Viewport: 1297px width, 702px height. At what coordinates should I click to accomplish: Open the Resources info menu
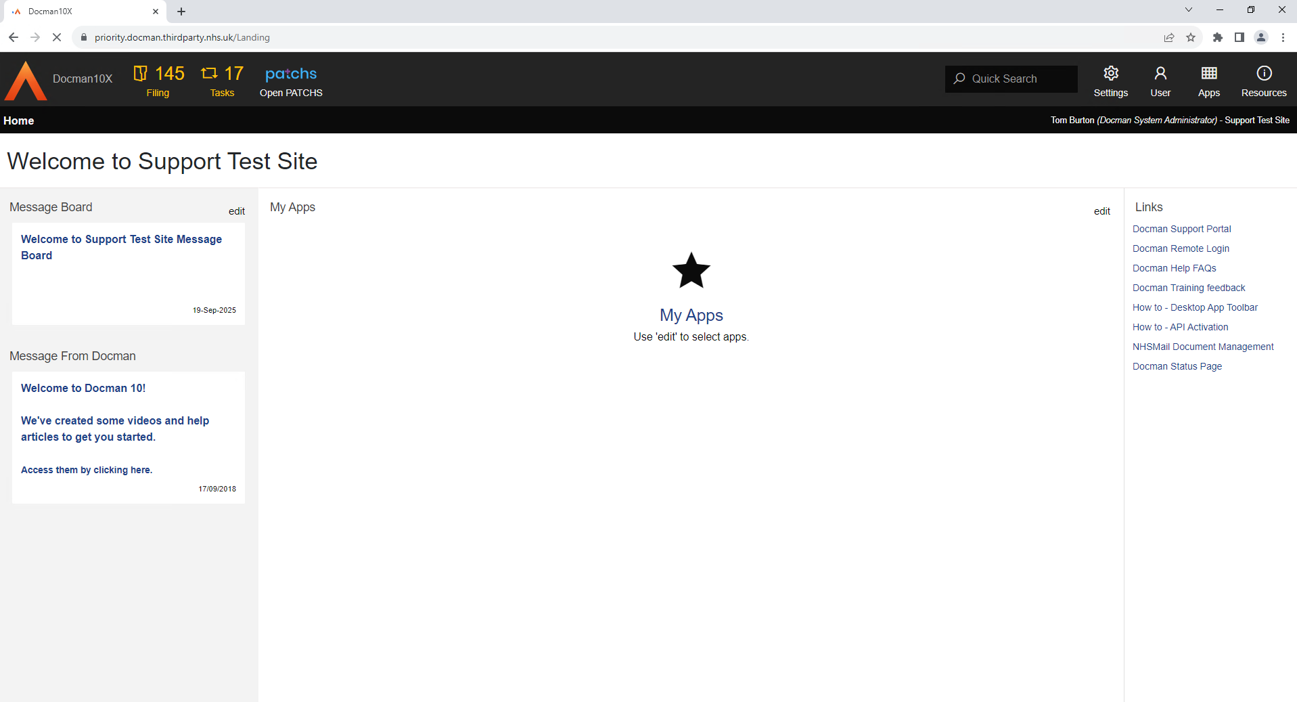tap(1263, 81)
